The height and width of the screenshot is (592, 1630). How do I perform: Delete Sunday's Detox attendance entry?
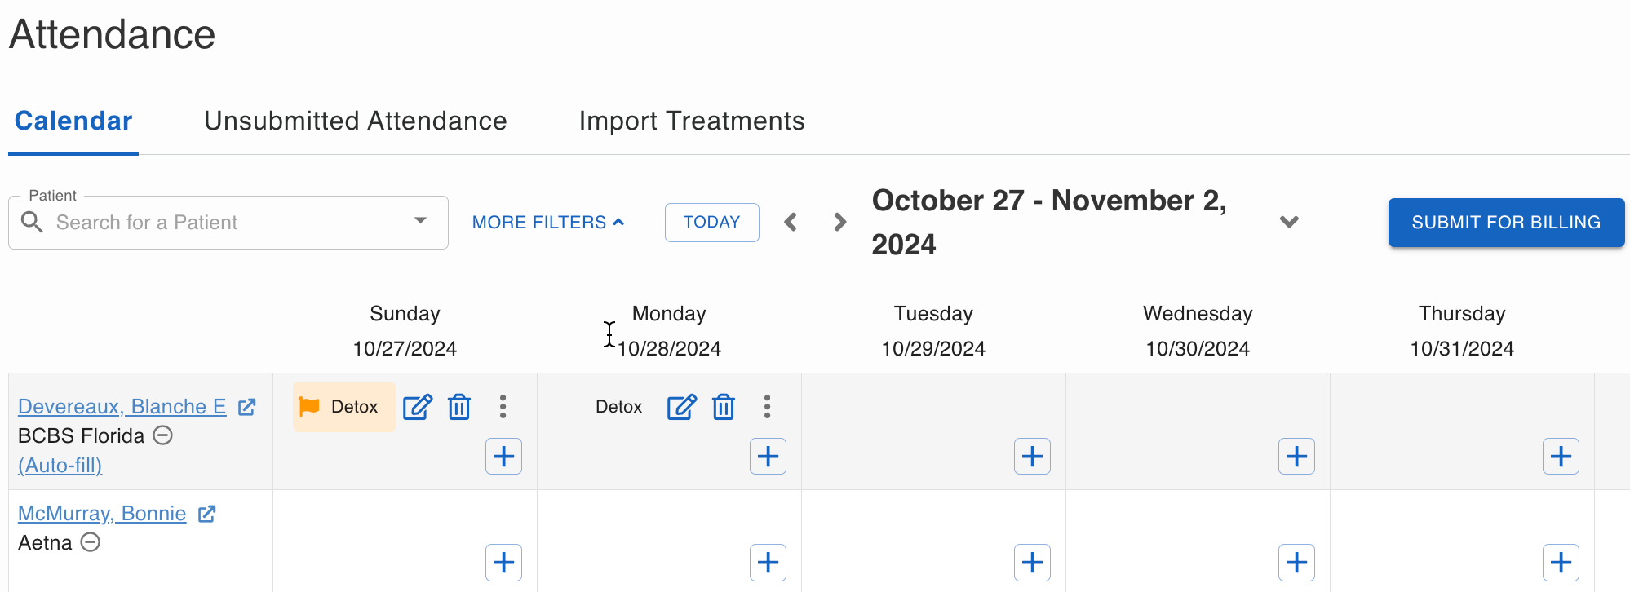pyautogui.click(x=459, y=407)
